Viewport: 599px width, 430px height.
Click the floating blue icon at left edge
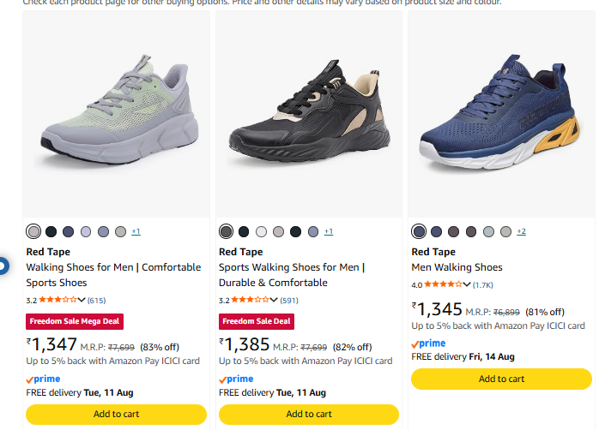point(3,266)
